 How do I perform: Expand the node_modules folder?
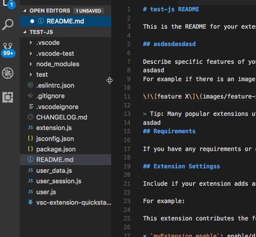point(31,64)
